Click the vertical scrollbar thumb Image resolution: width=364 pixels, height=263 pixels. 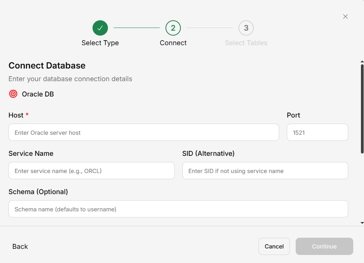[x=362, y=109]
